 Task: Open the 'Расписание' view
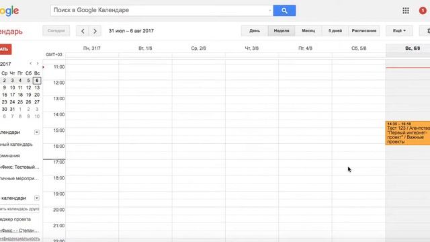click(x=364, y=31)
